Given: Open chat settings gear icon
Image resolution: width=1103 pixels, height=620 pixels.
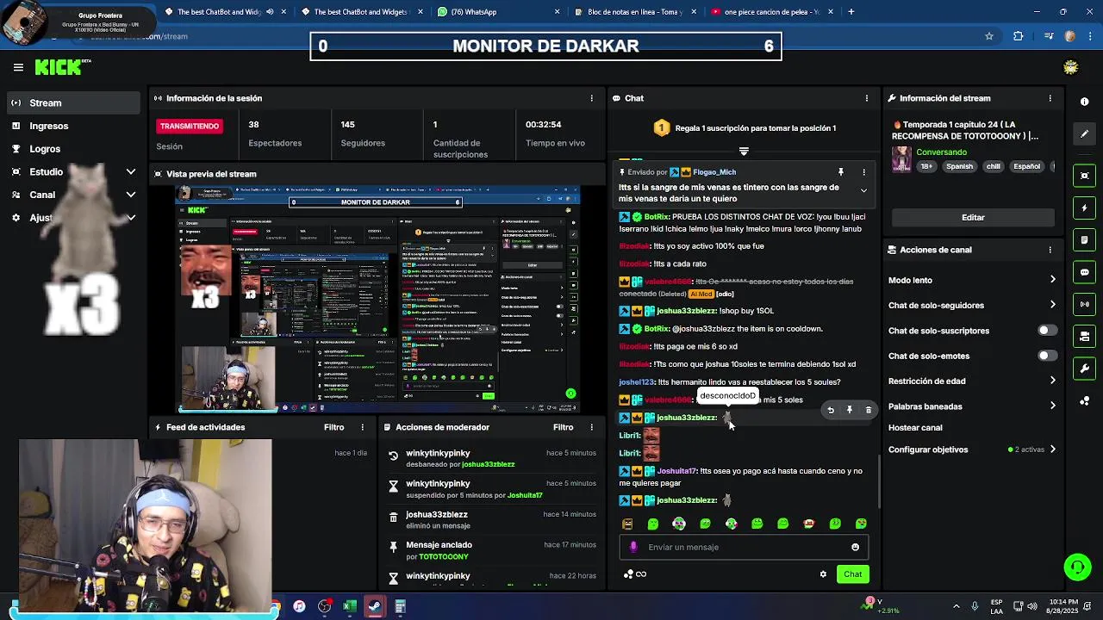Looking at the screenshot, I should 823,574.
